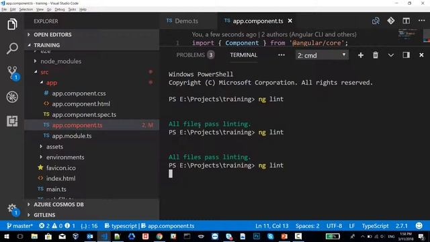This screenshot has height=242, width=430.
Task: Open app.module.ts file
Action: [x=92, y=136]
